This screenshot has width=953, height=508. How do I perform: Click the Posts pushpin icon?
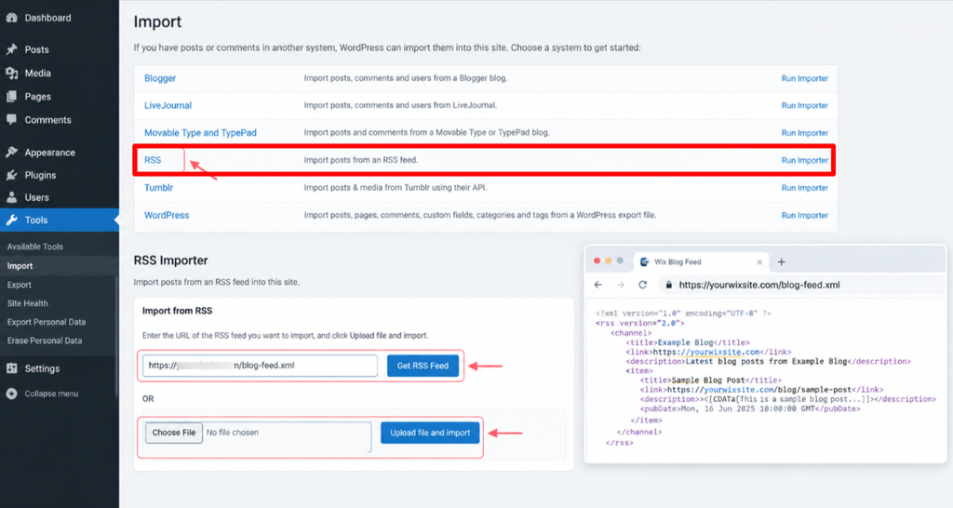[11, 49]
